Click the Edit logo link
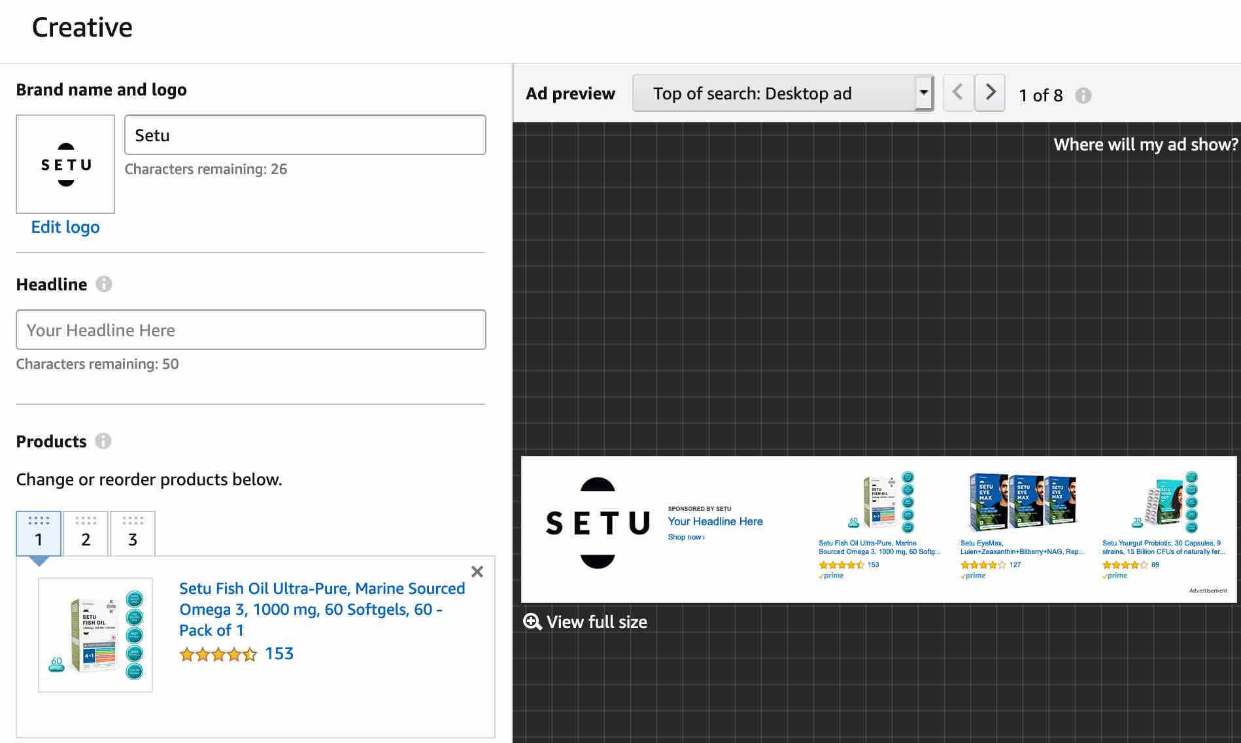1241x743 pixels. [x=65, y=227]
